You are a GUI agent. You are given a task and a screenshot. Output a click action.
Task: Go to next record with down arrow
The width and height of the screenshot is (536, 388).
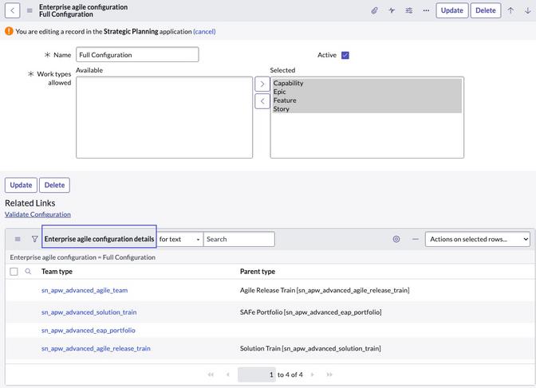tap(527, 10)
